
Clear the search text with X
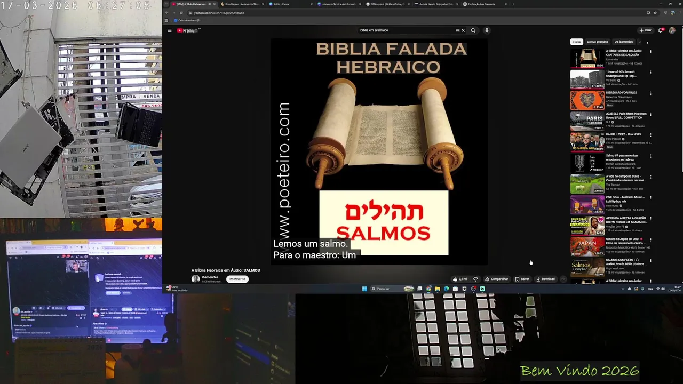(x=463, y=30)
